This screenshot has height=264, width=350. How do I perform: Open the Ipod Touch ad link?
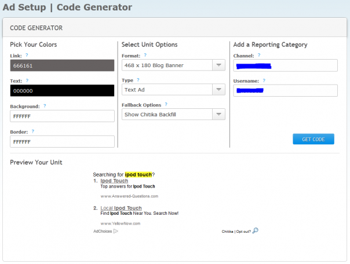click(114, 181)
